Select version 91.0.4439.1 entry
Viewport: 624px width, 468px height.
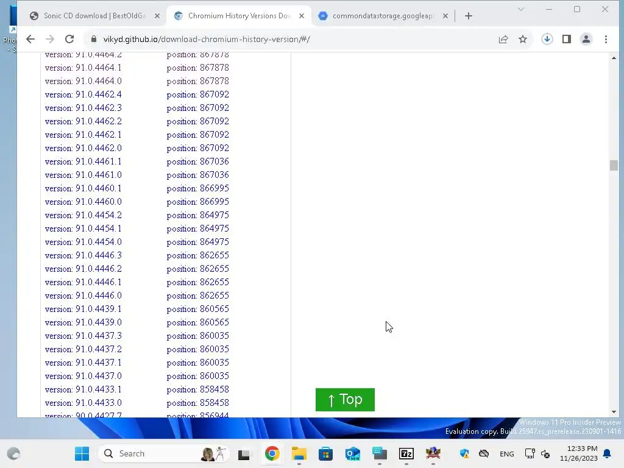coord(83,309)
